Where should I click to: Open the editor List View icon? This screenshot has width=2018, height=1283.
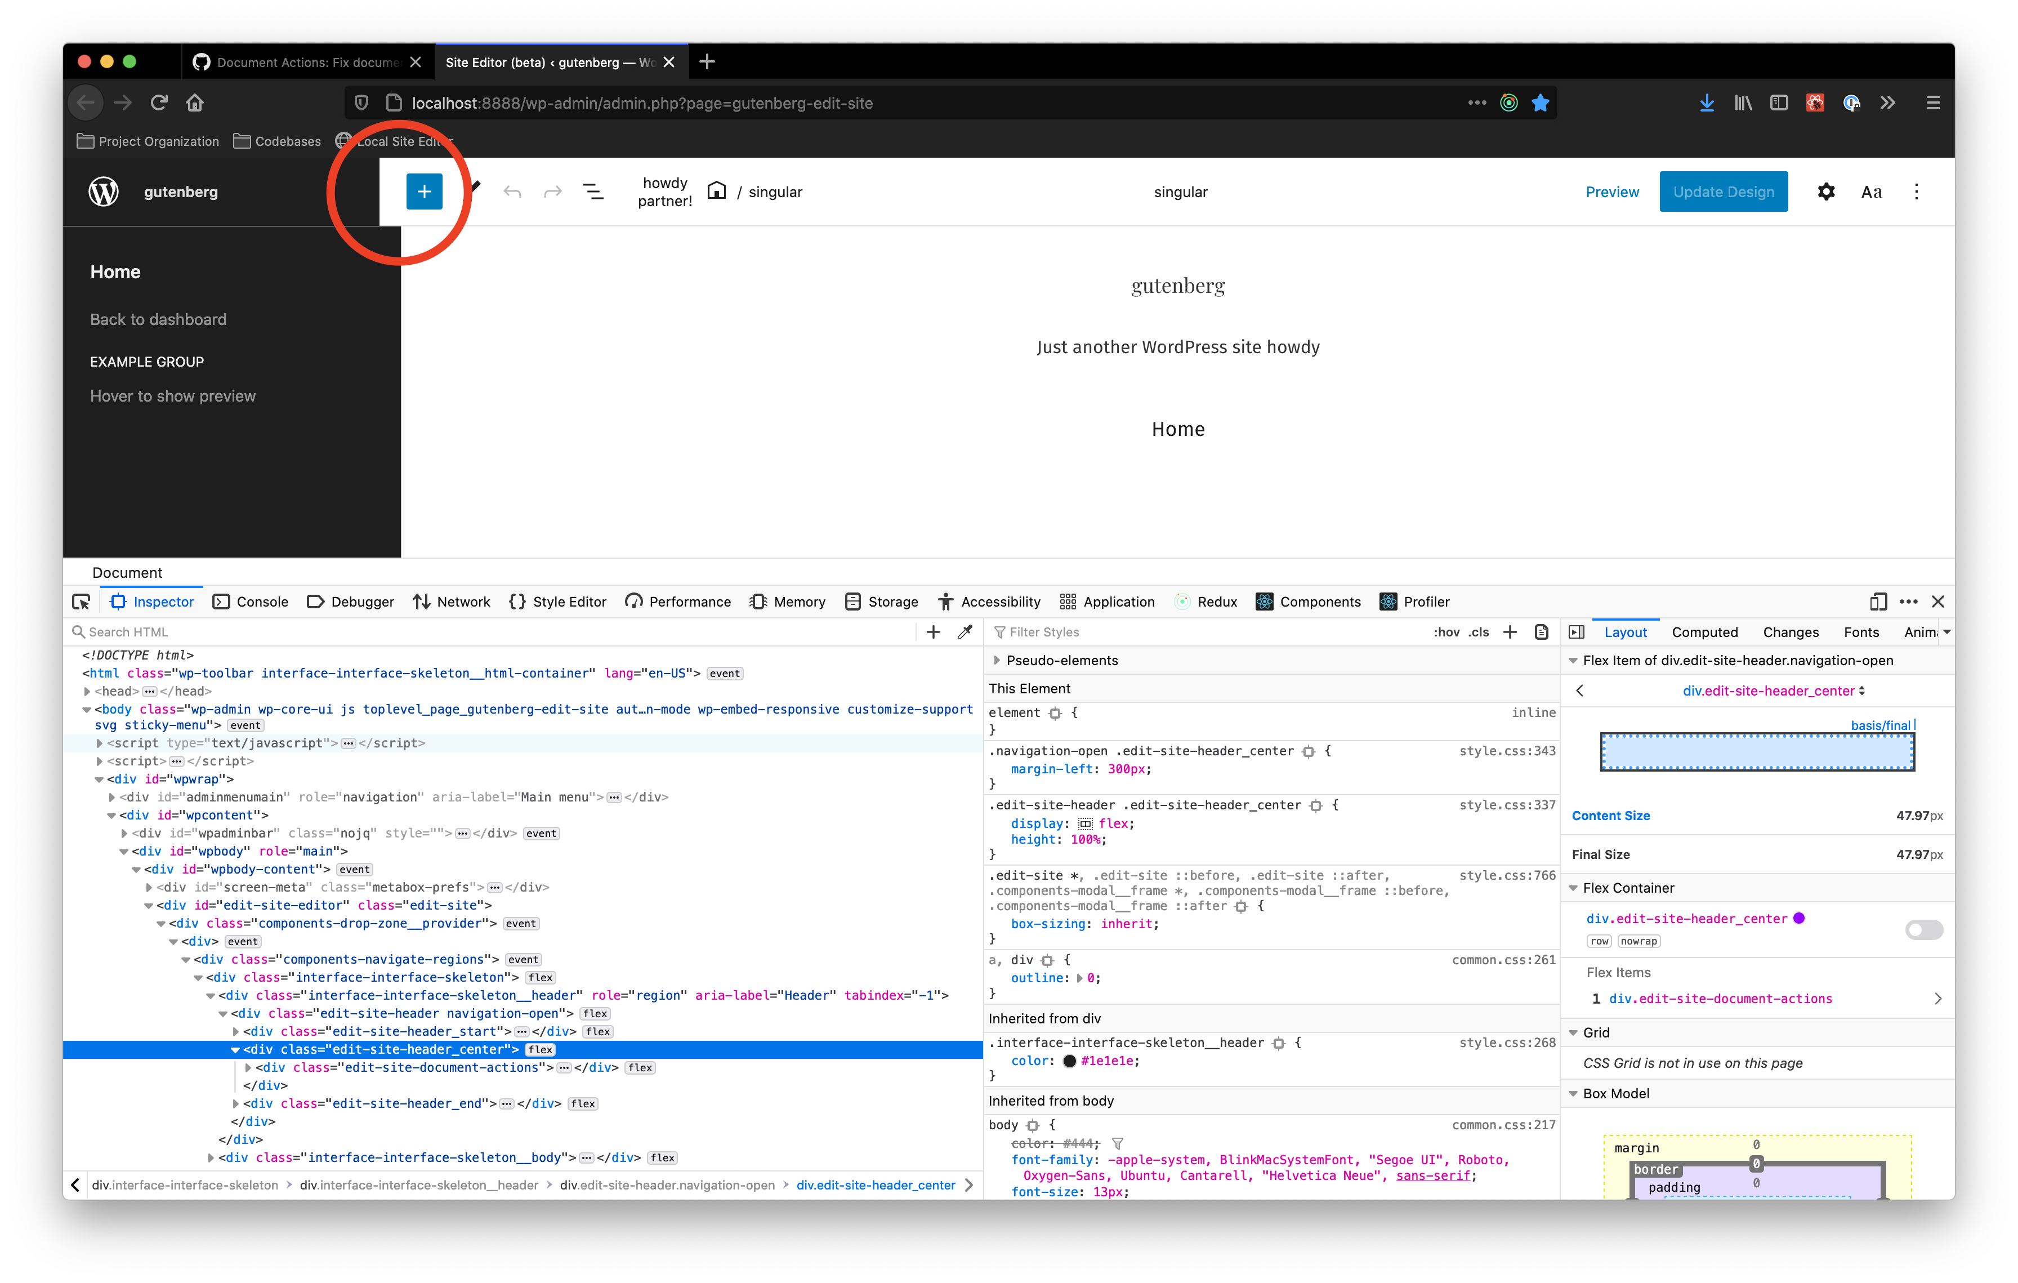tap(592, 192)
